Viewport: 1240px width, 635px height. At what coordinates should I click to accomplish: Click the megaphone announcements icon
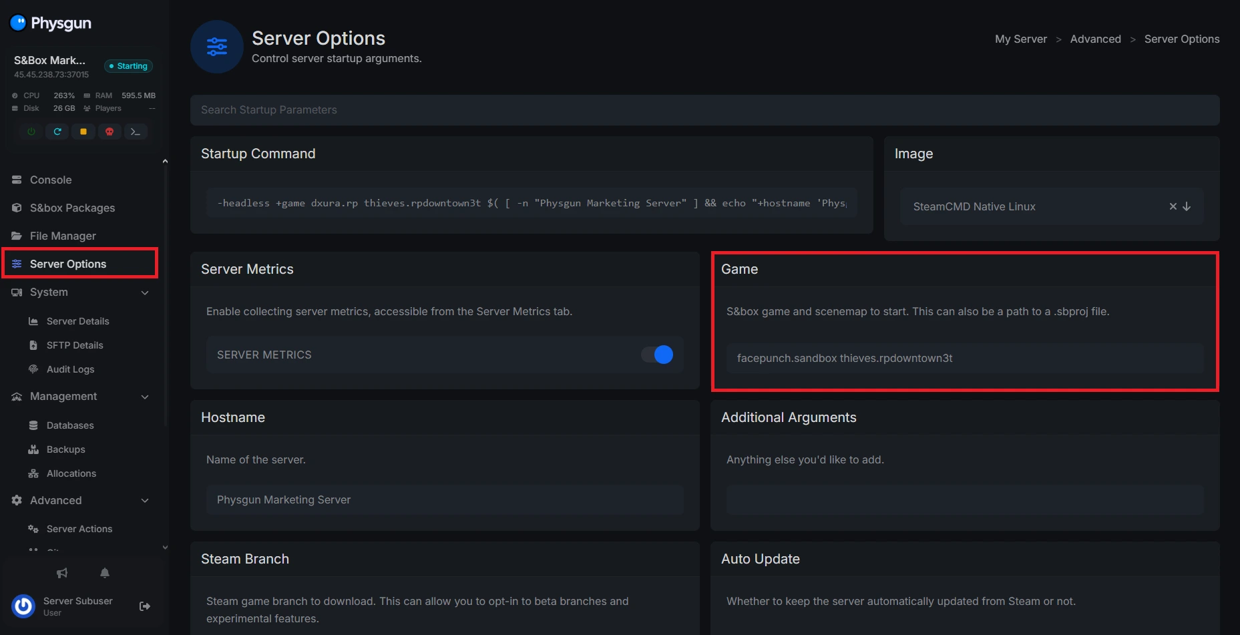point(62,573)
